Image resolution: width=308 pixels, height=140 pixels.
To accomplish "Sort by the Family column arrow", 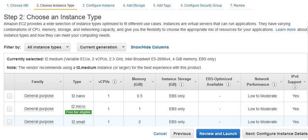I will click(x=61, y=82).
